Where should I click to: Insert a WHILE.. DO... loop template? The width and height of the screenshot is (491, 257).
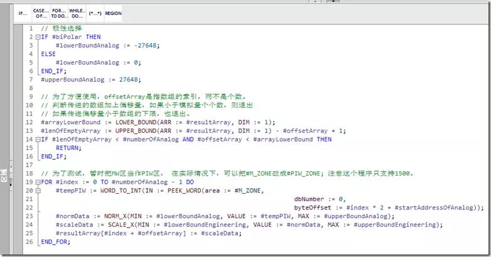[x=77, y=13]
